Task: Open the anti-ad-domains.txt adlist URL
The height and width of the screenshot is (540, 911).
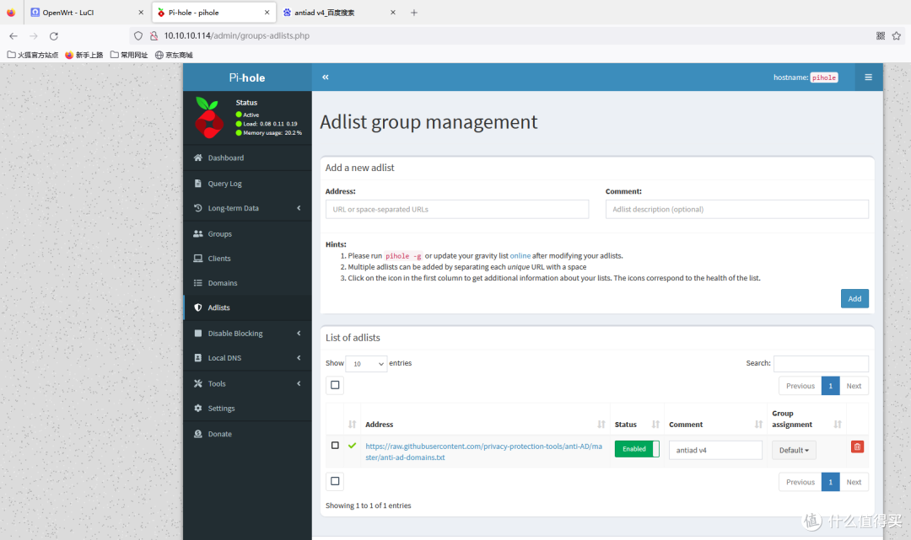Action: click(x=483, y=452)
